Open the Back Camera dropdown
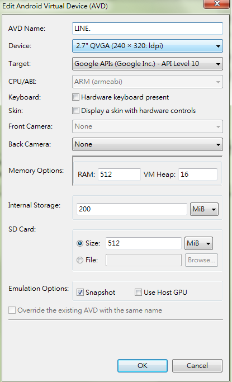Image resolution: width=232 pixels, height=382 pixels. [x=147, y=144]
